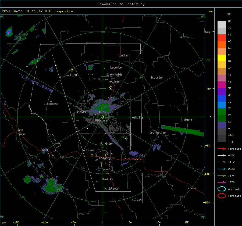This screenshot has height=226, width=242.
Task: Click the Olds town label
Action: point(102,112)
